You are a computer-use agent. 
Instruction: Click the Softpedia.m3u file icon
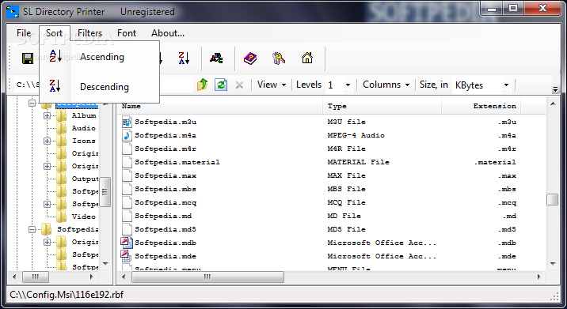(127, 122)
